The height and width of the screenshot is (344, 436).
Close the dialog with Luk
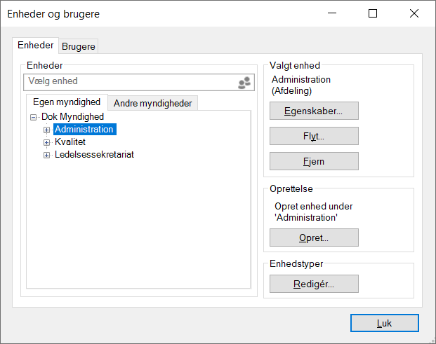point(384,323)
